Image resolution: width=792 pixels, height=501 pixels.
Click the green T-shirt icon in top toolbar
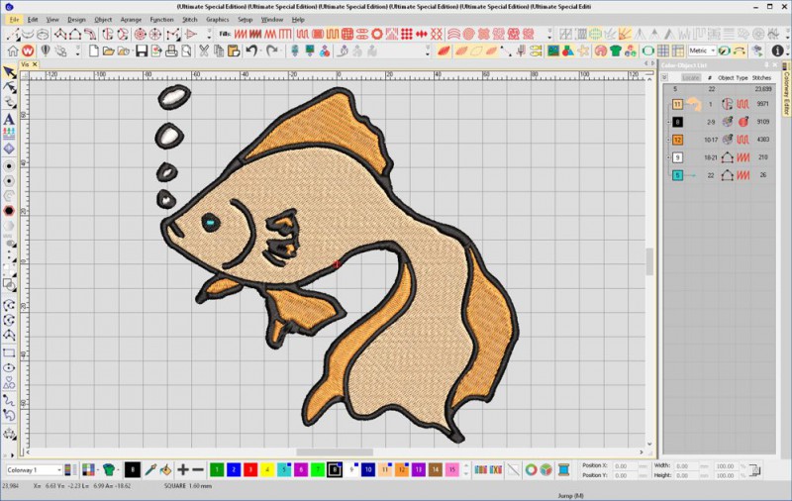point(615,50)
